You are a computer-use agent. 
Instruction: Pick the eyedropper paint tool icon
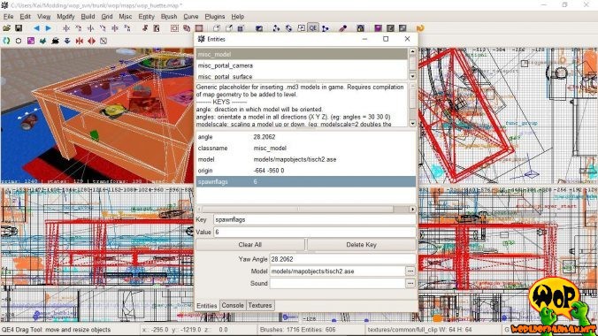[343, 28]
